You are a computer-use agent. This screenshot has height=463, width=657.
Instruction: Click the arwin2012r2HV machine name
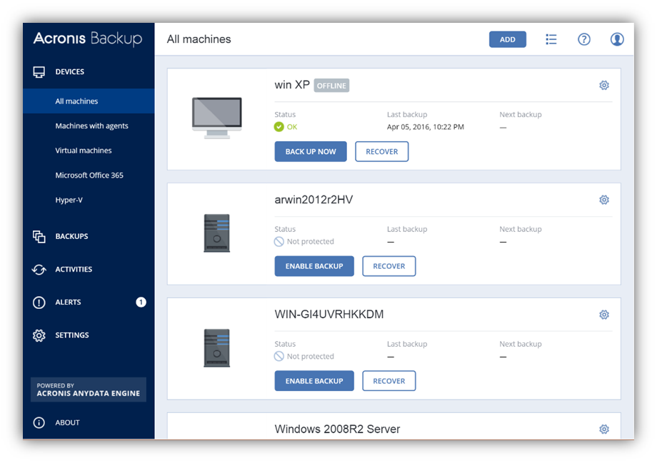pos(314,200)
